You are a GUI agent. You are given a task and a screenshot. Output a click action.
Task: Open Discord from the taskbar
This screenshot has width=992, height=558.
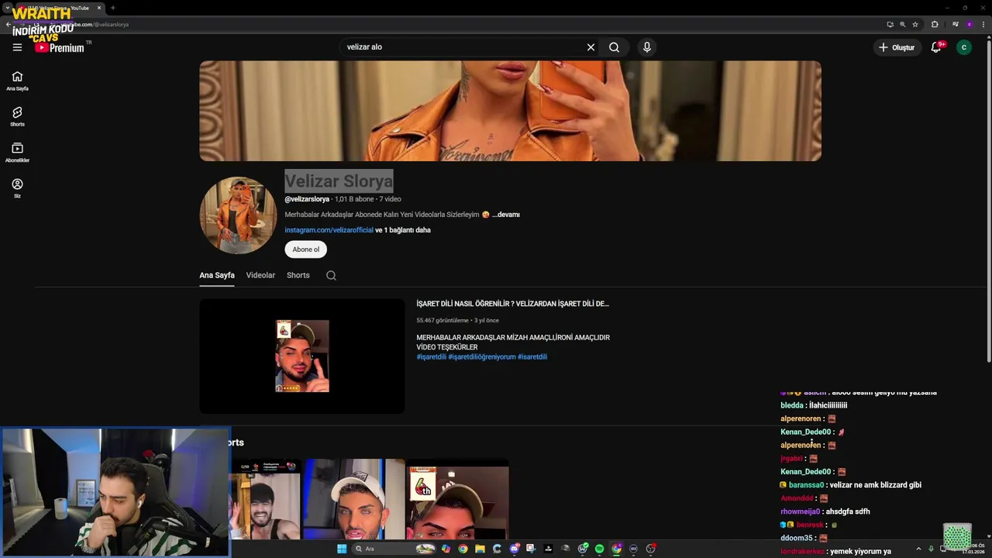[514, 549]
